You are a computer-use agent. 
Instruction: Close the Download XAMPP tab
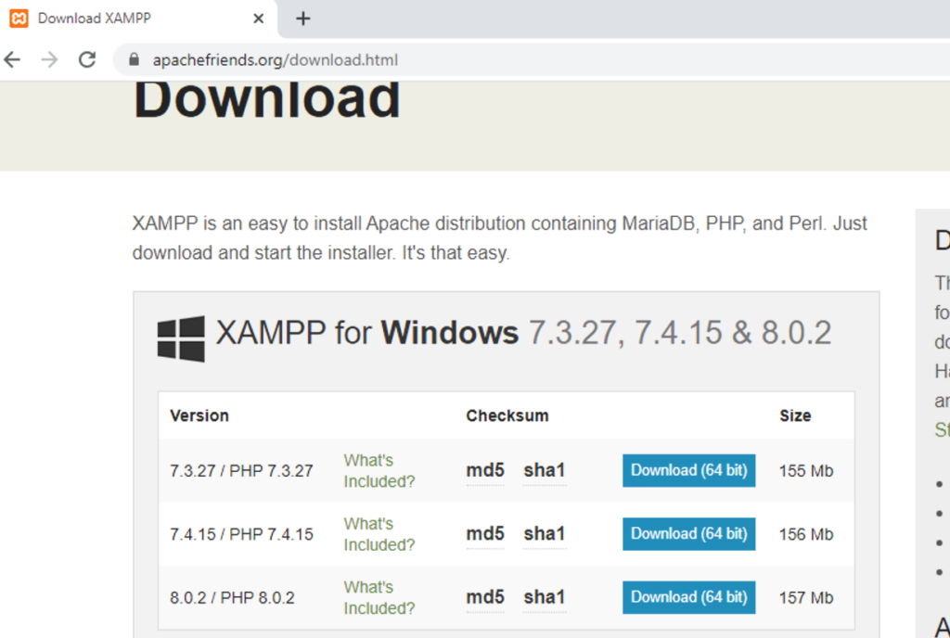(x=259, y=19)
